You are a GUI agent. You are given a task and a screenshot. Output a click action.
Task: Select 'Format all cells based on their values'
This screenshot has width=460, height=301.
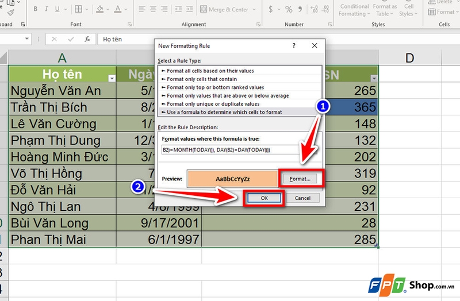coord(240,71)
